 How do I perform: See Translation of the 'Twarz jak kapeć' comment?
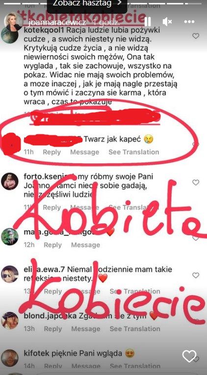[134, 152]
